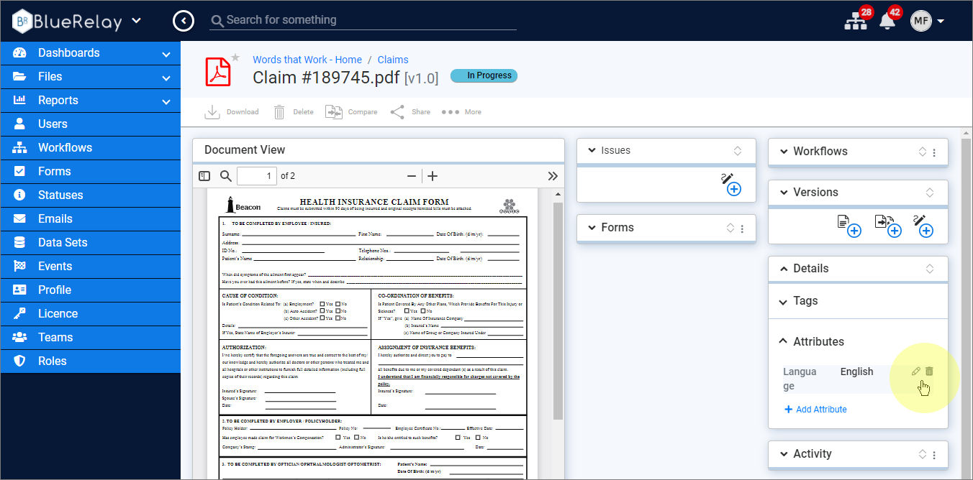
Task: Open workflow notifications icon with 28 badge
Action: click(x=856, y=20)
